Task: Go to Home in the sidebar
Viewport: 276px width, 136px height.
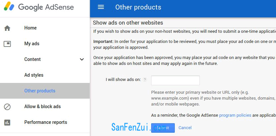Action: coord(31,28)
